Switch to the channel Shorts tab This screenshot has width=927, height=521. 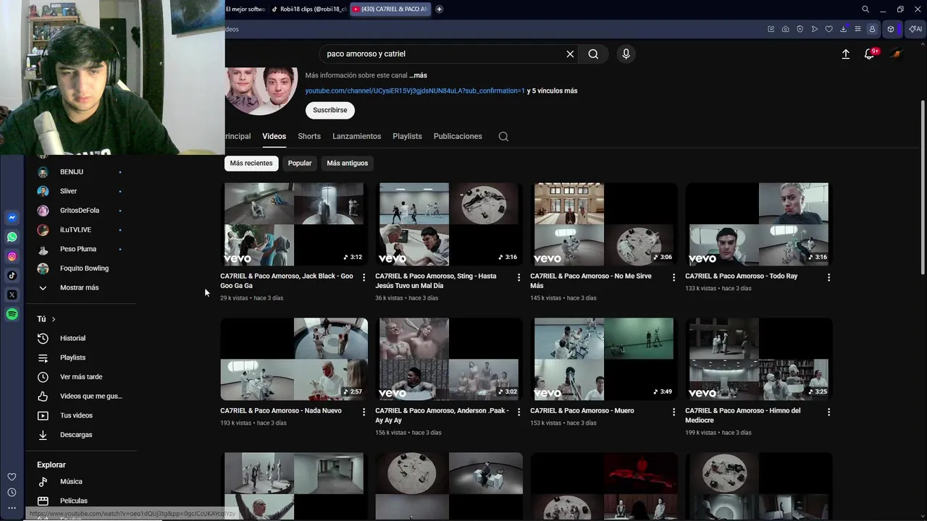[x=309, y=137]
